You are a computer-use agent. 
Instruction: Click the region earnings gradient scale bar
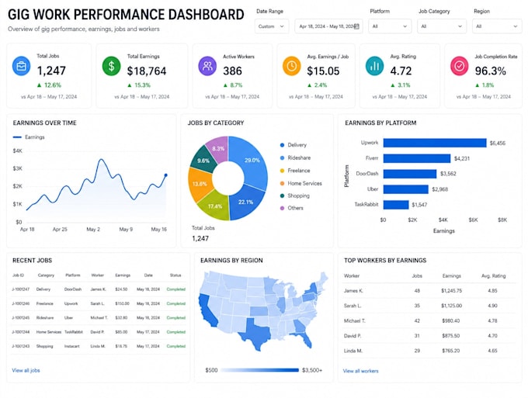click(x=260, y=370)
